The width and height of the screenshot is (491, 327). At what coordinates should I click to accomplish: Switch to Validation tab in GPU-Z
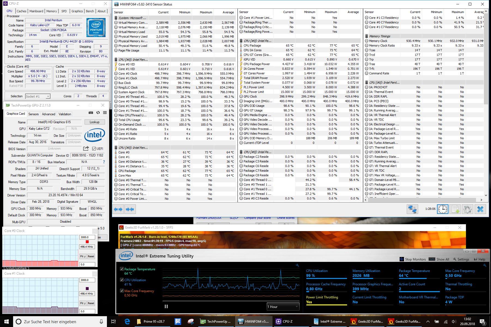[x=65, y=114]
